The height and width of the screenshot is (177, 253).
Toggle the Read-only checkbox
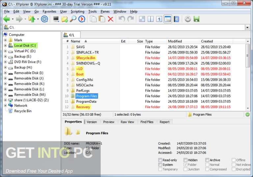(x=160, y=160)
